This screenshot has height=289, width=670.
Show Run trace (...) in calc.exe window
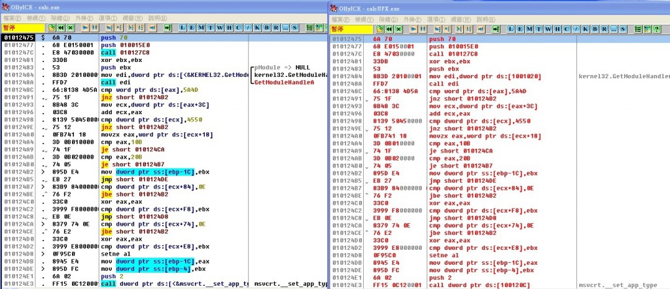pyautogui.click(x=285, y=27)
